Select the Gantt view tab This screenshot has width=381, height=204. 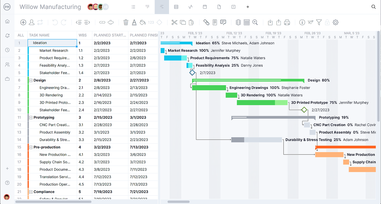coord(162,7)
